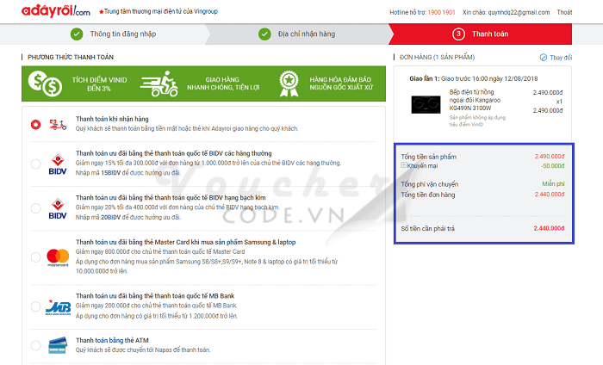The height and width of the screenshot is (365, 603).
Task: Open the Kangaroo KG499N induction cooker product name
Action: (x=475, y=100)
